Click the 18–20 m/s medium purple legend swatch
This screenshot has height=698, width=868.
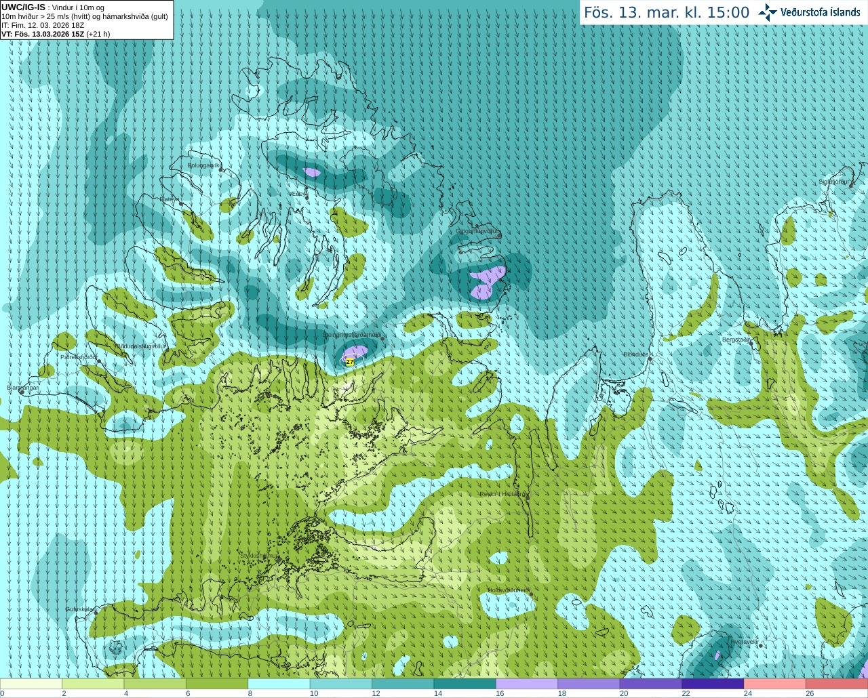[x=589, y=684]
